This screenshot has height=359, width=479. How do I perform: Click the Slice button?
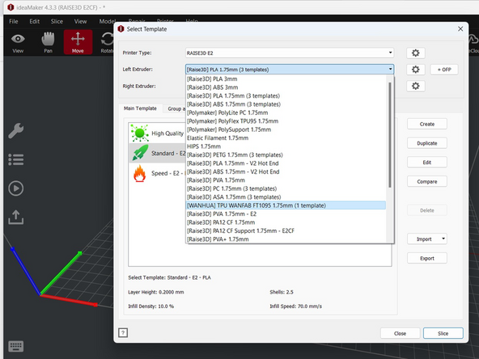[x=443, y=333]
